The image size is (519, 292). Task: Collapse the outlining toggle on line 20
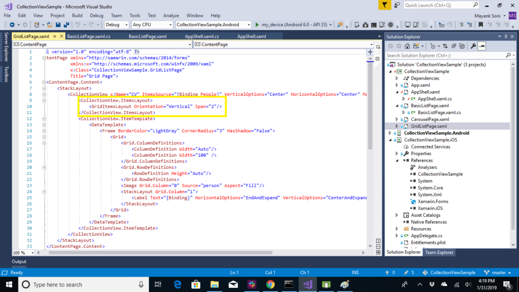44,167
